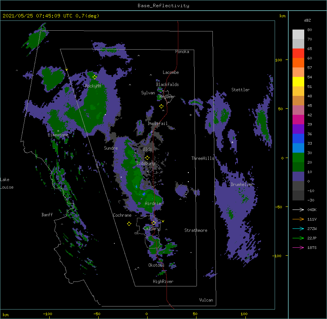Click the Drumheller city label

242,185
